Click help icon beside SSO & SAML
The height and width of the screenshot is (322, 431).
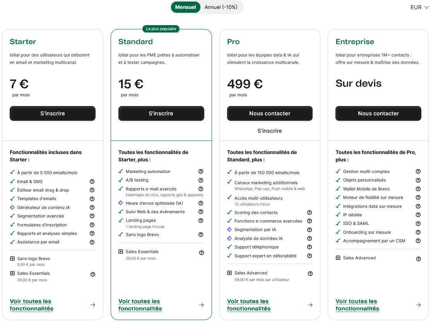coord(418,224)
